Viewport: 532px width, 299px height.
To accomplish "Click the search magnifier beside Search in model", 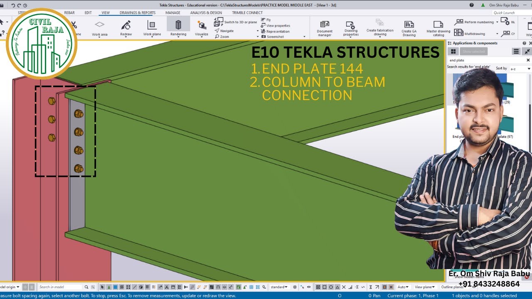I will click(x=86, y=287).
